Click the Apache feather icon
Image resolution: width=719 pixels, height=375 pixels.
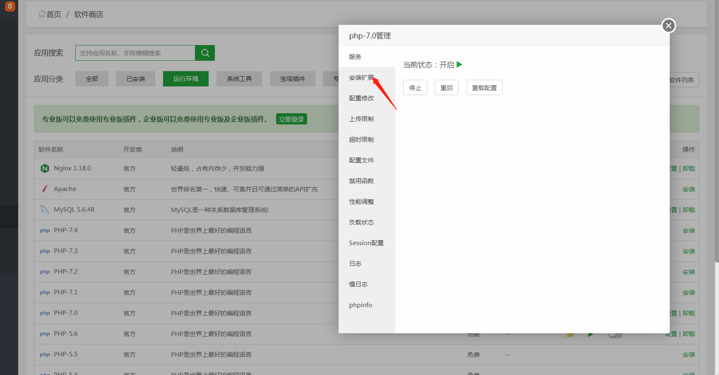coord(45,189)
